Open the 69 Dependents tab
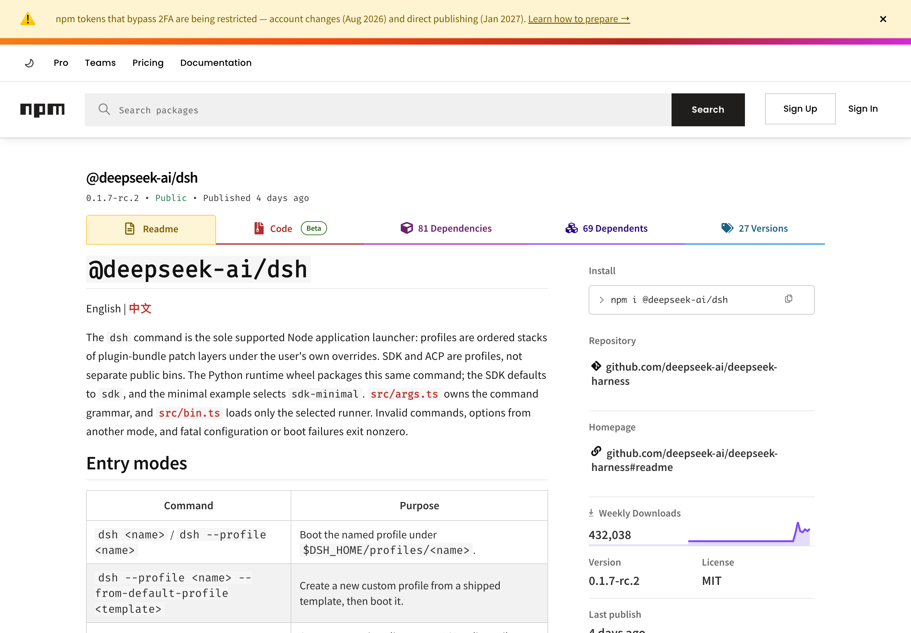This screenshot has width=911, height=633. (606, 229)
